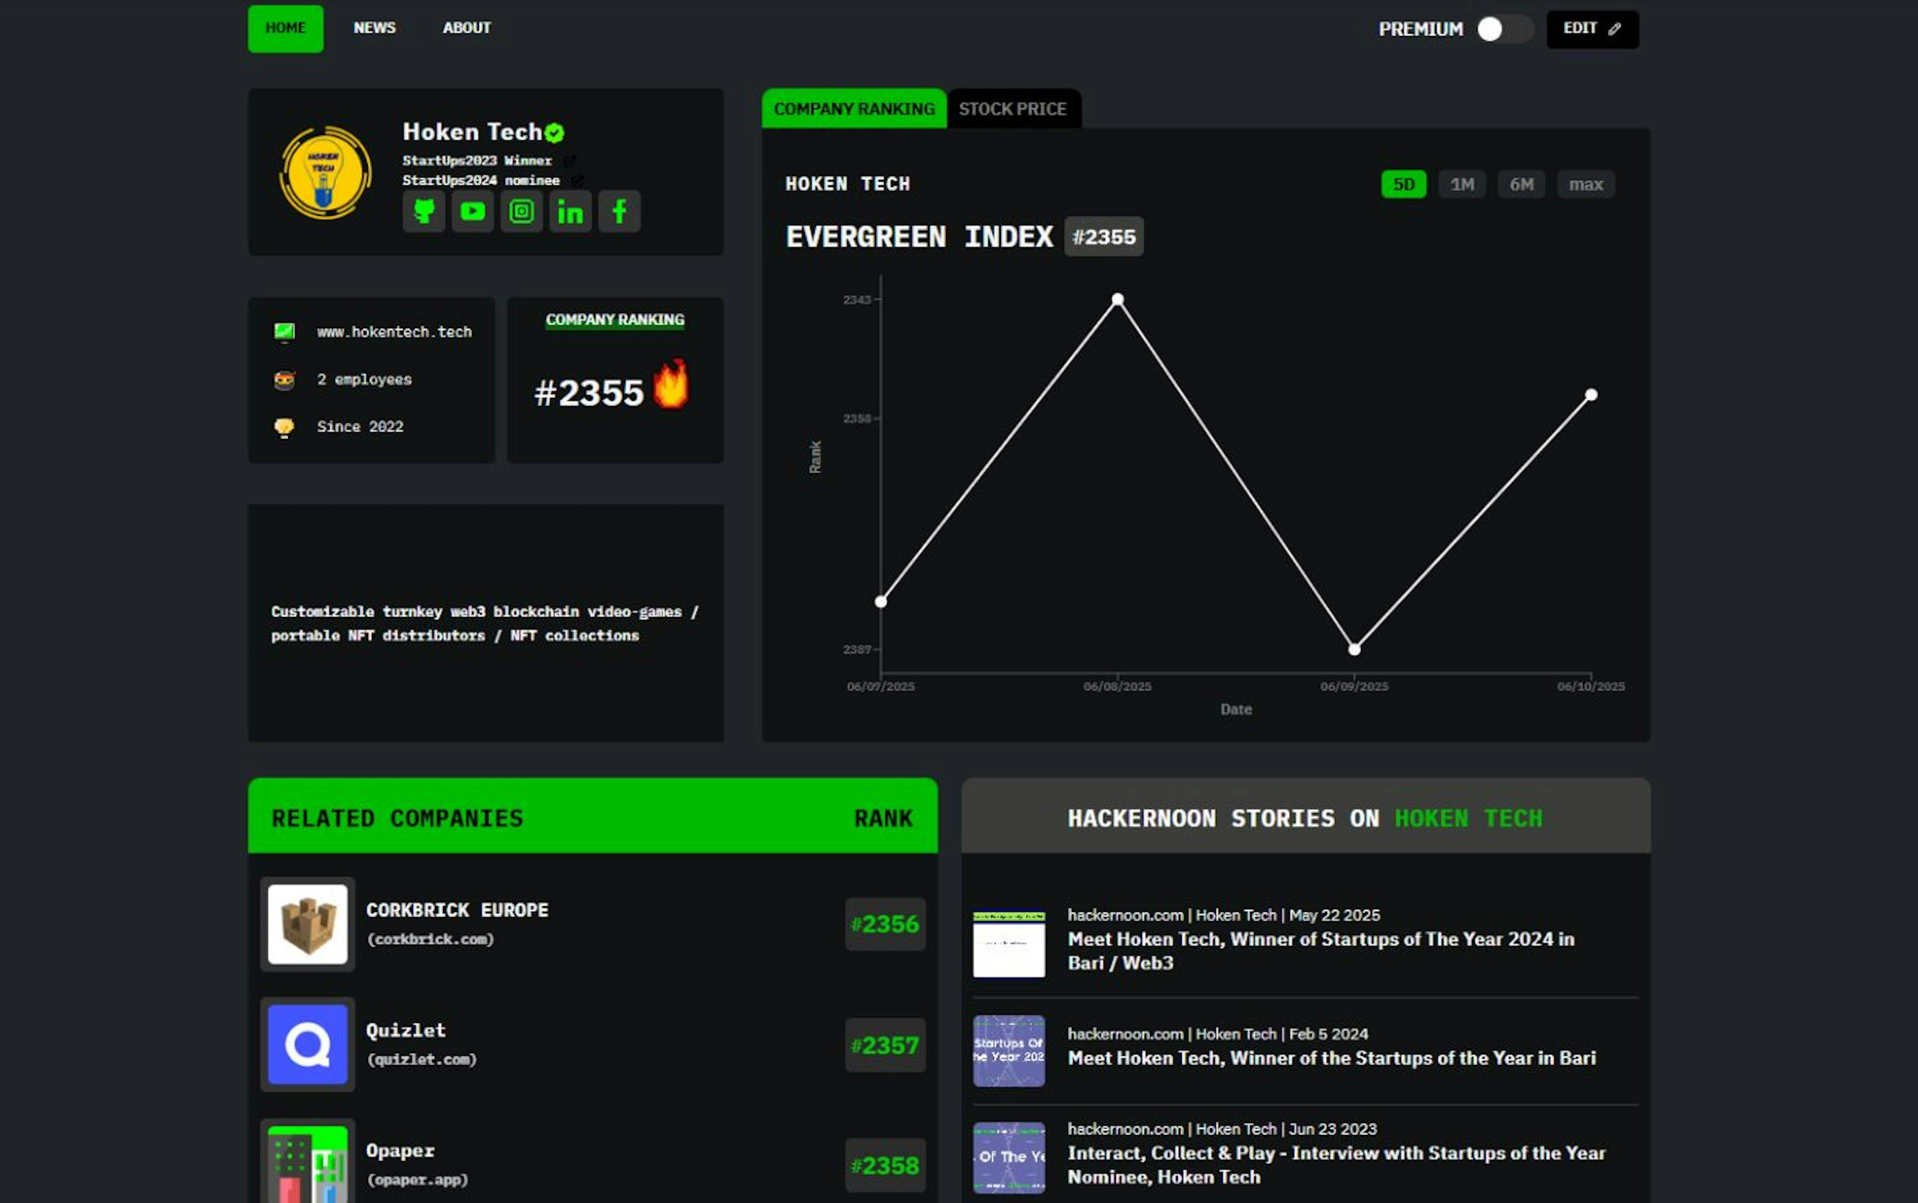Open the May 22 2025 story thumbnail

1008,944
